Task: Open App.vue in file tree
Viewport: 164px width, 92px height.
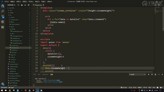Action: click(13, 55)
